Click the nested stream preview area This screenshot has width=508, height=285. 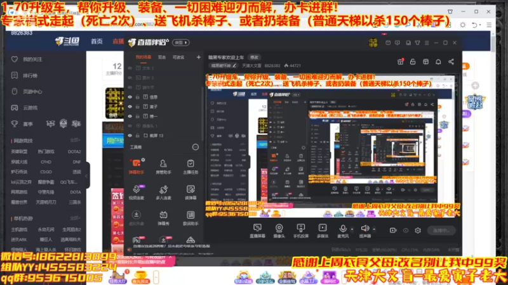(x=332, y=146)
